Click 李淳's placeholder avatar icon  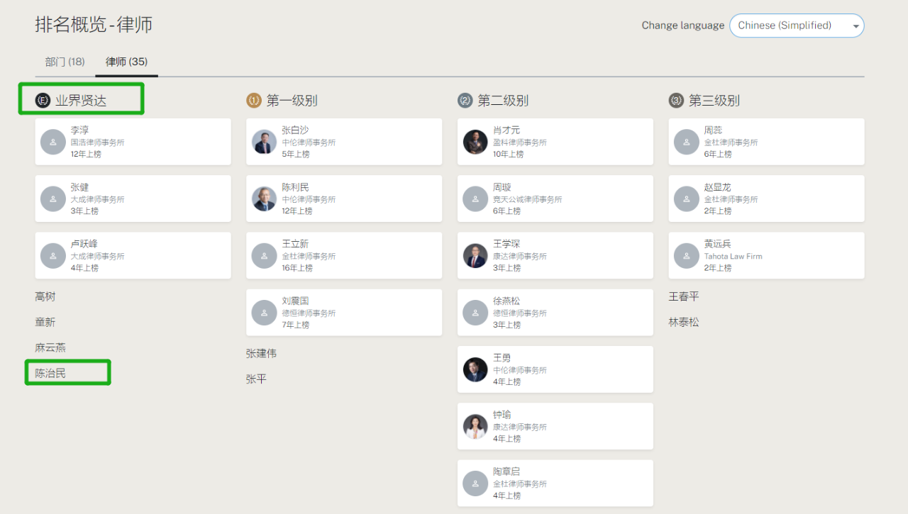pos(53,142)
